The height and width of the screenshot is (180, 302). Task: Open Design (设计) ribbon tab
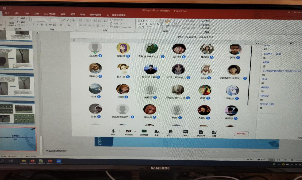click(x=17, y=13)
